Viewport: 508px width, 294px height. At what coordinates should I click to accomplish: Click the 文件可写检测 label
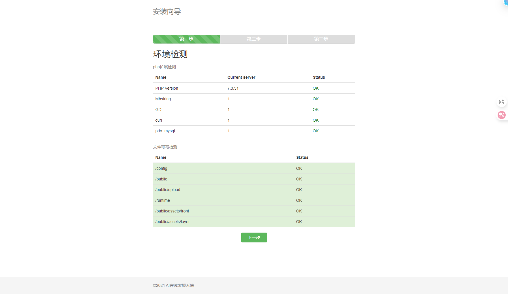(x=165, y=147)
